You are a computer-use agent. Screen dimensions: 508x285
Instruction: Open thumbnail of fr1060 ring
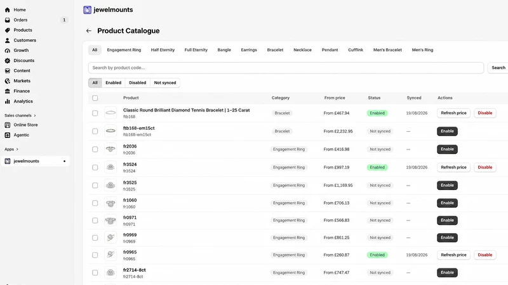coord(110,203)
